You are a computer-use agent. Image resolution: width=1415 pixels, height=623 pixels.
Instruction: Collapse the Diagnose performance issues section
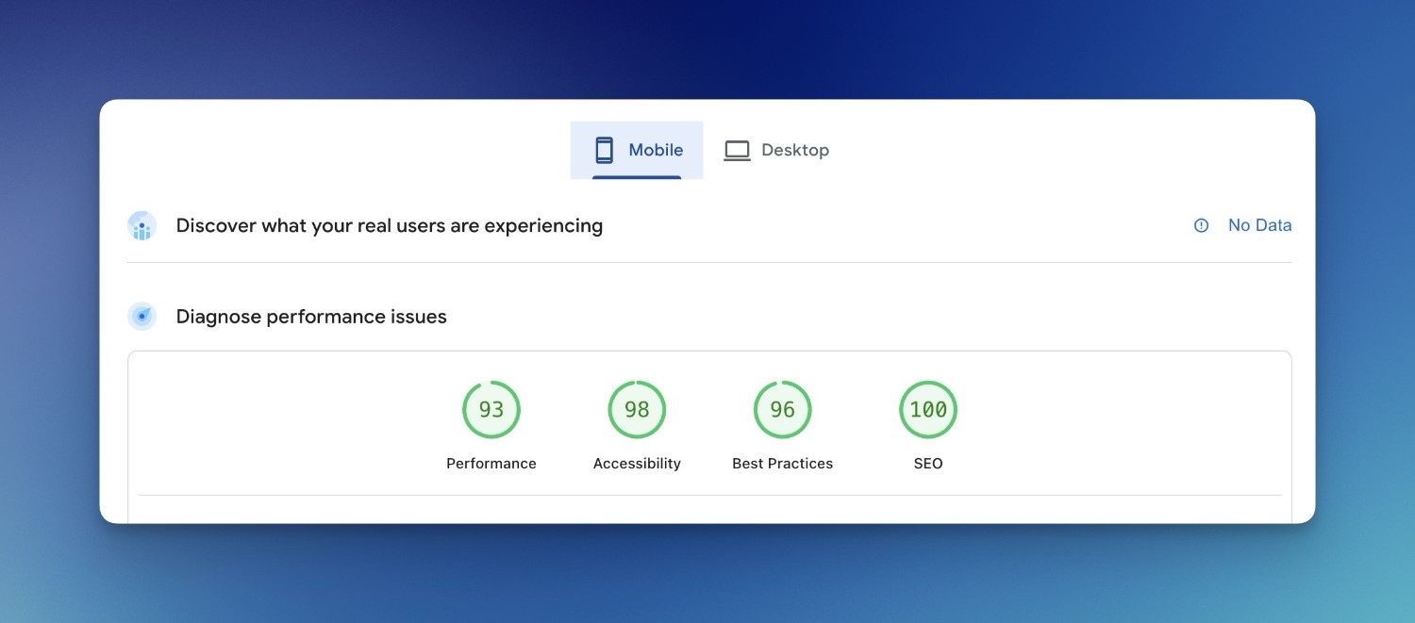pyautogui.click(x=310, y=316)
